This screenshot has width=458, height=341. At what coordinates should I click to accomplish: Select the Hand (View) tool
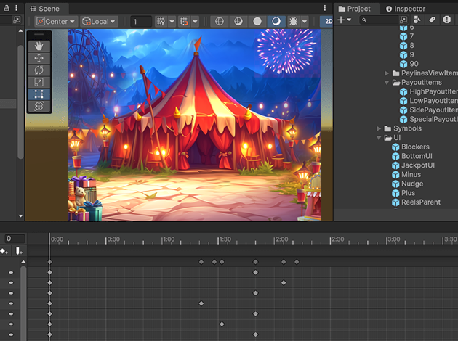click(39, 46)
